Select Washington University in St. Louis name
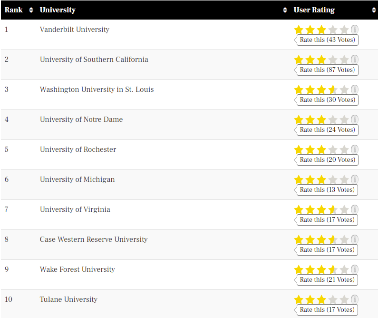Image resolution: width=378 pixels, height=318 pixels. 97,89
